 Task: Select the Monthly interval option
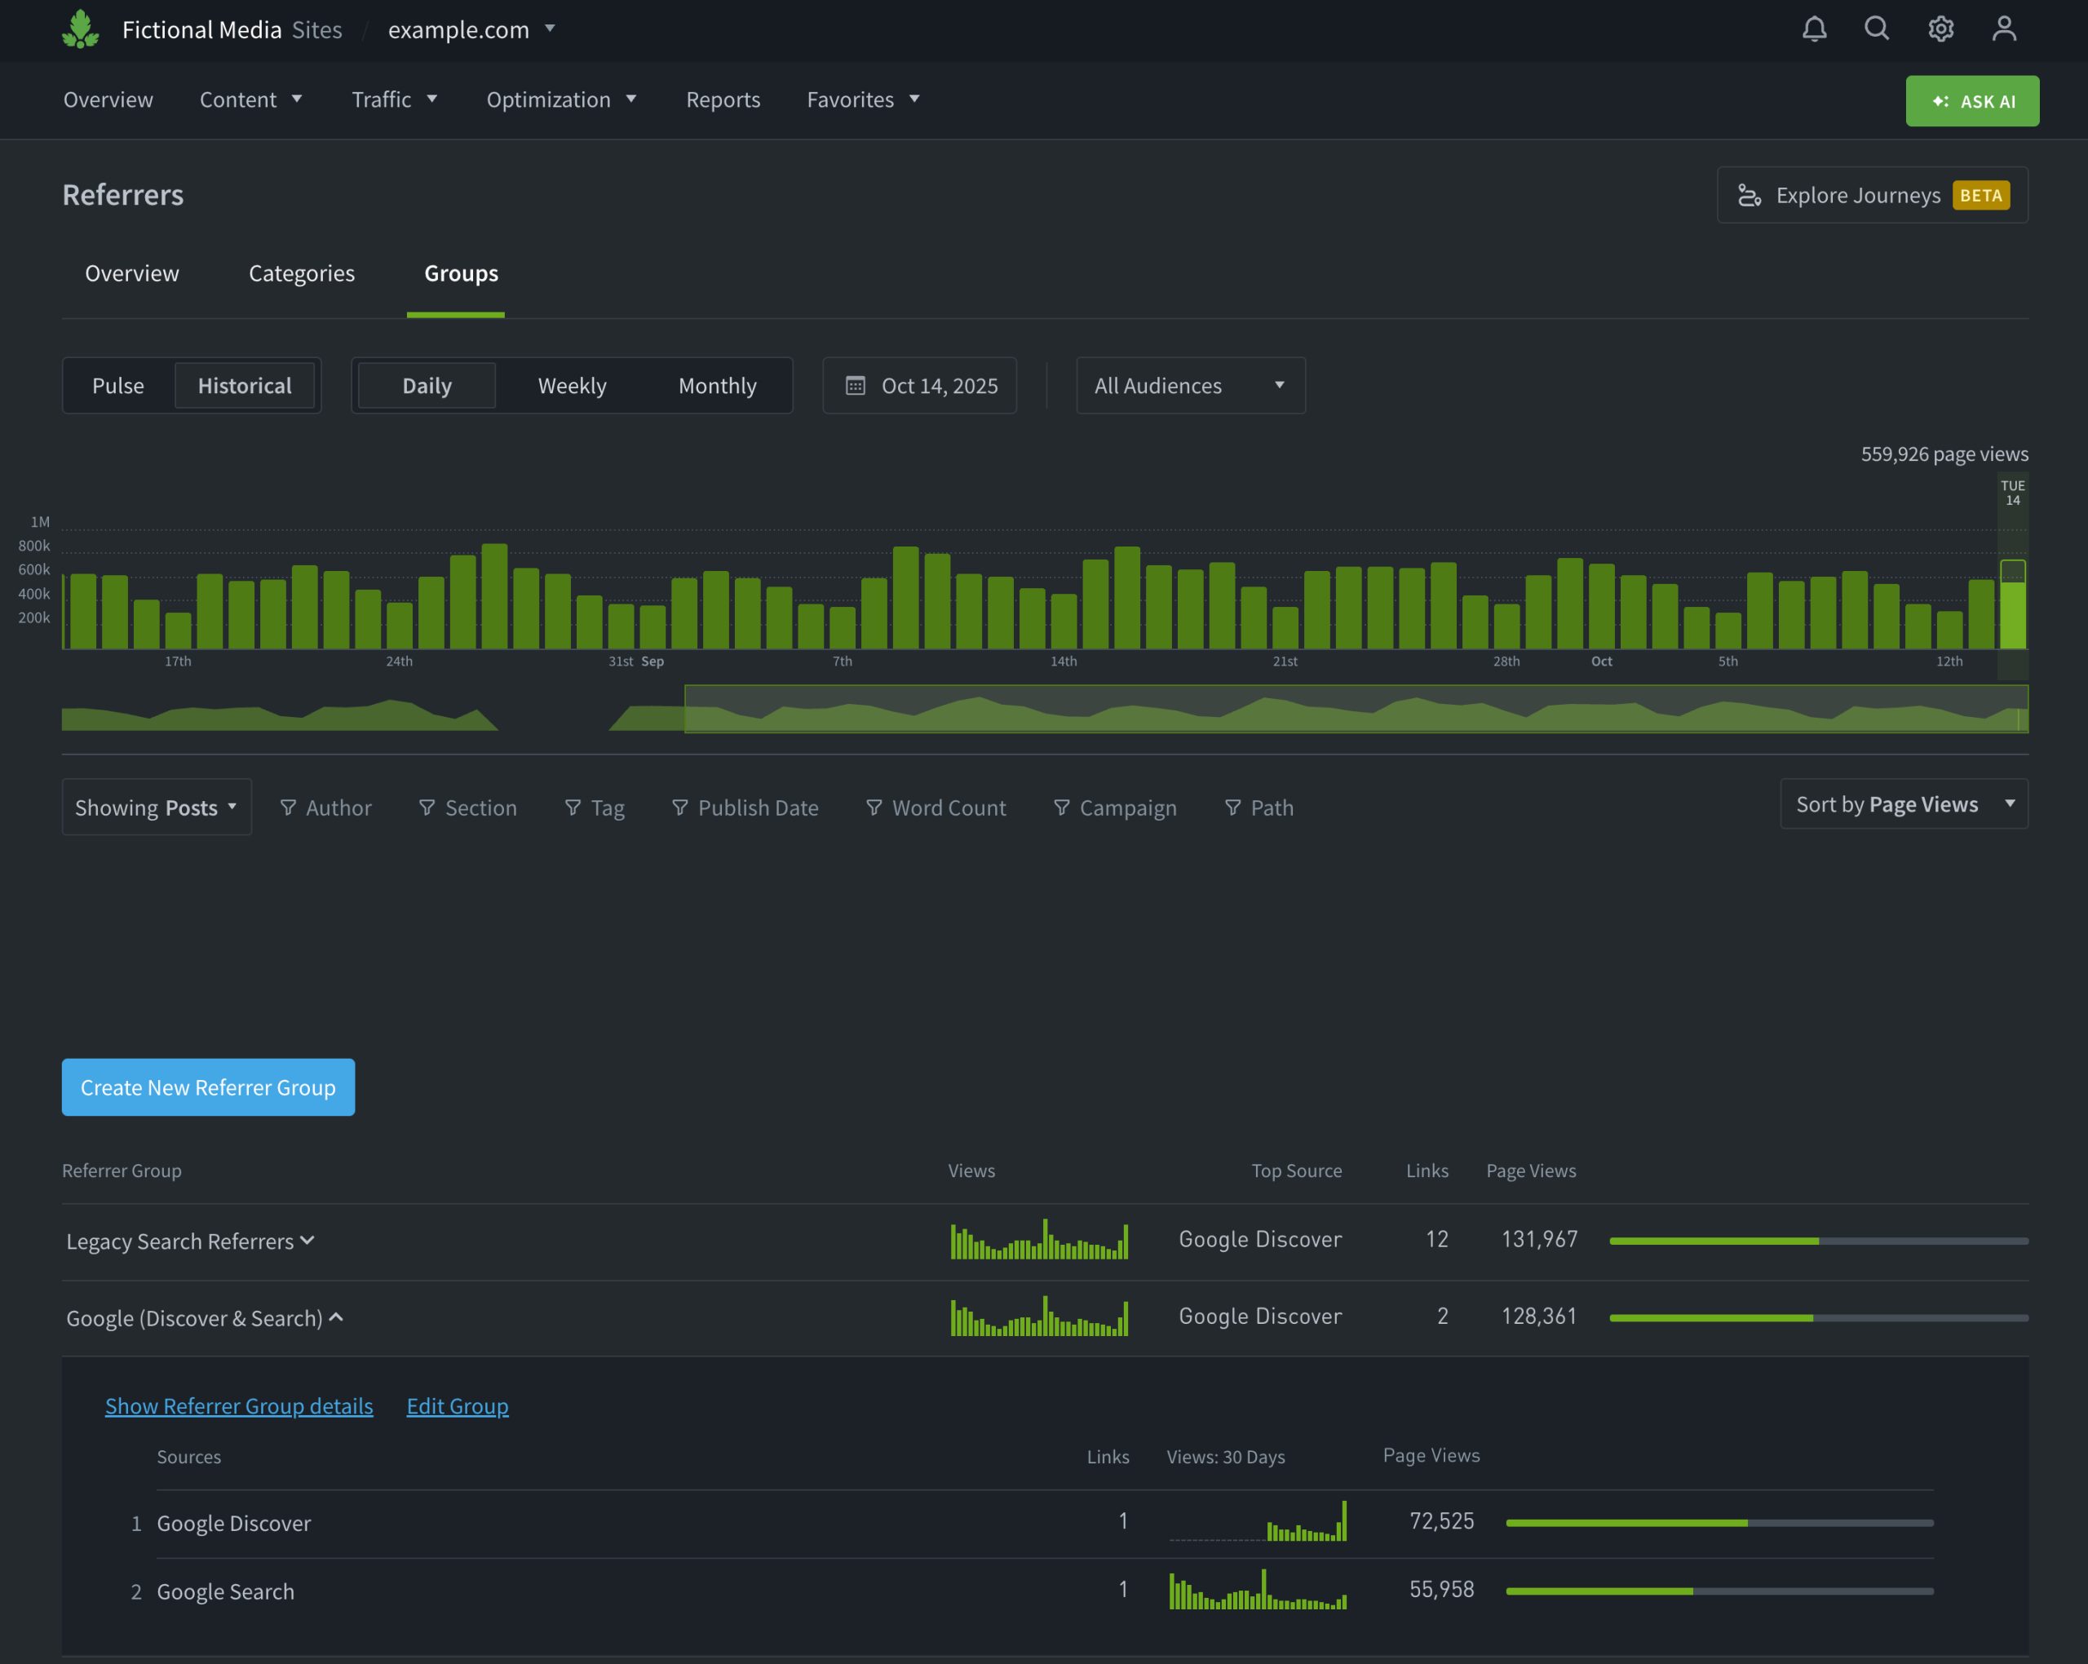pyautogui.click(x=717, y=386)
